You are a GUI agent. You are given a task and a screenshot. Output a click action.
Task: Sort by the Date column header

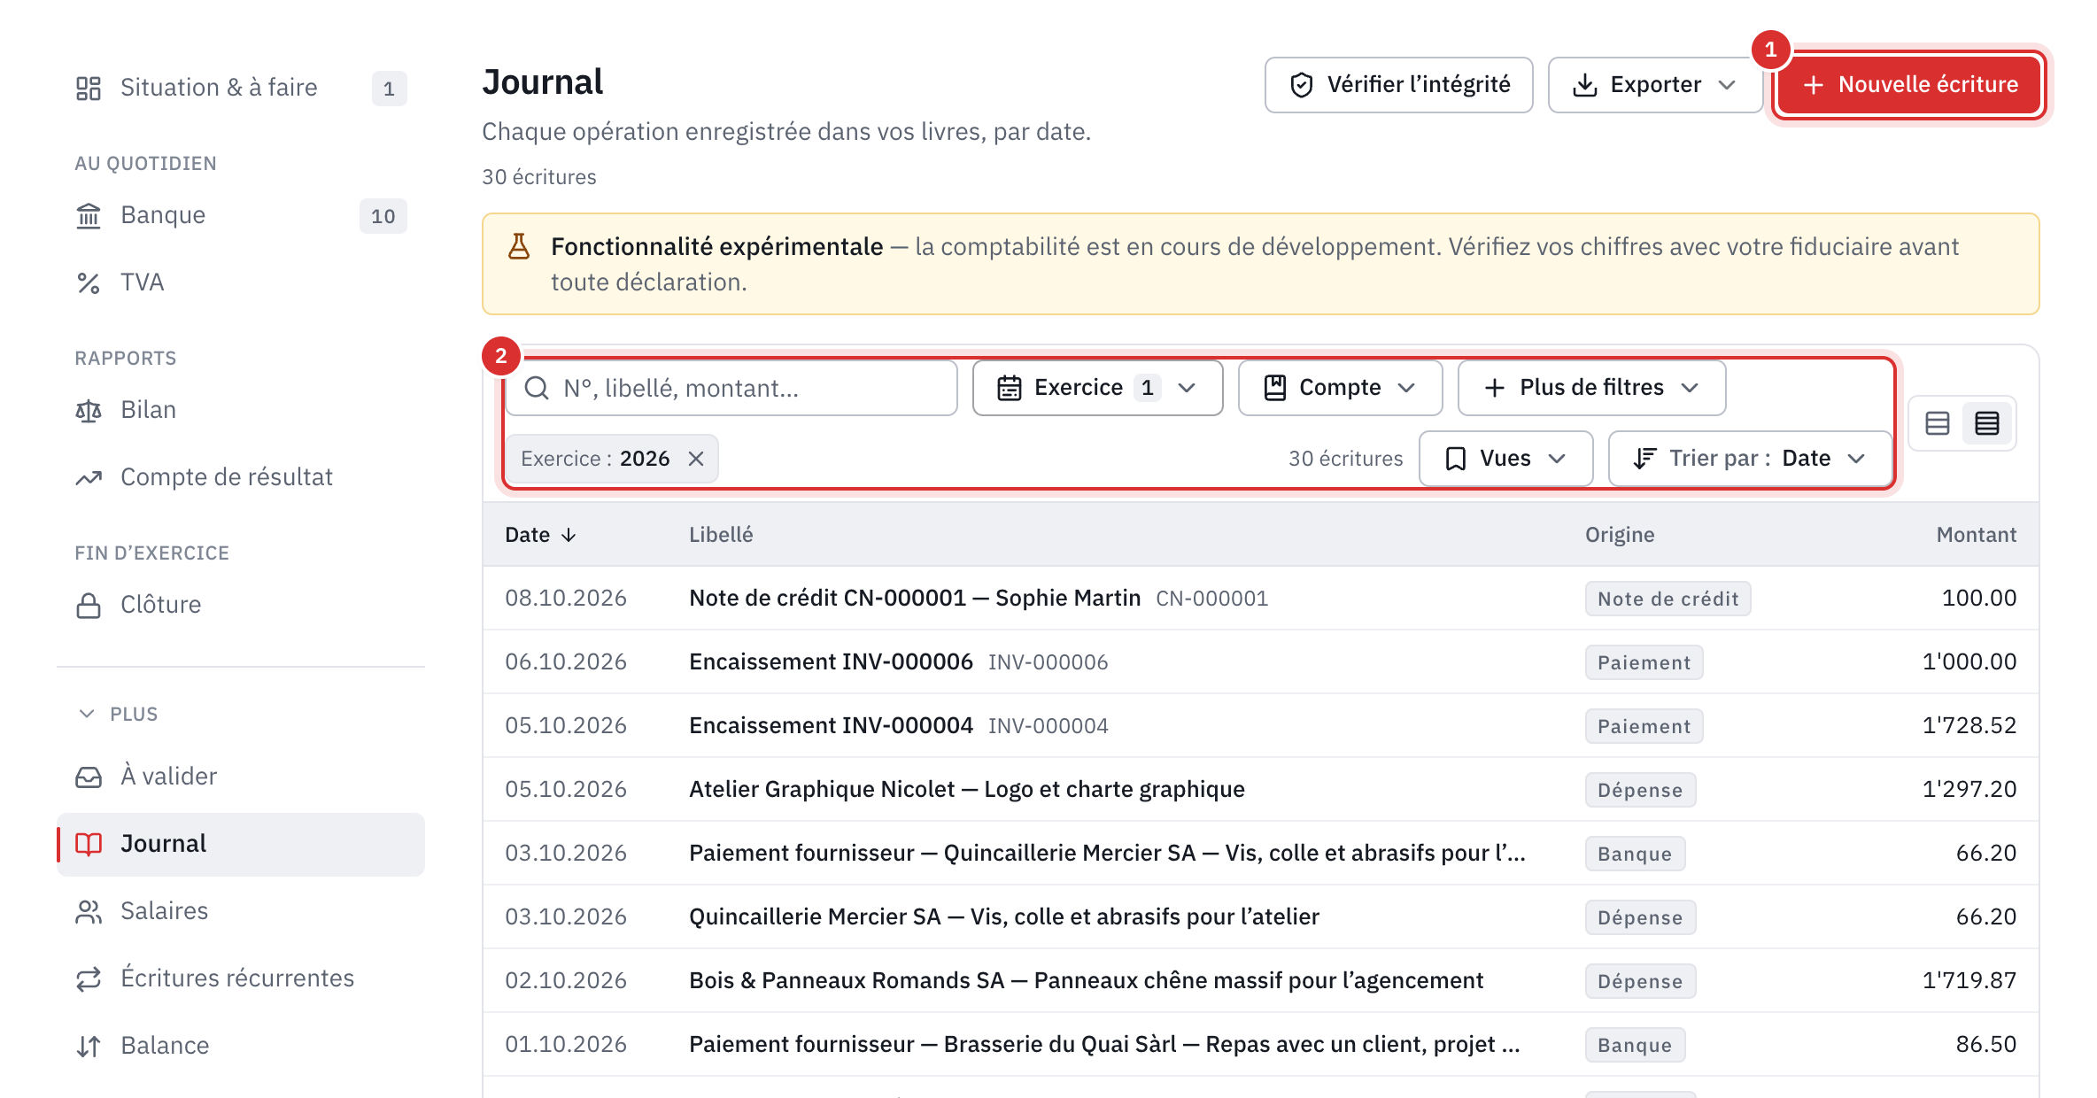540,535
